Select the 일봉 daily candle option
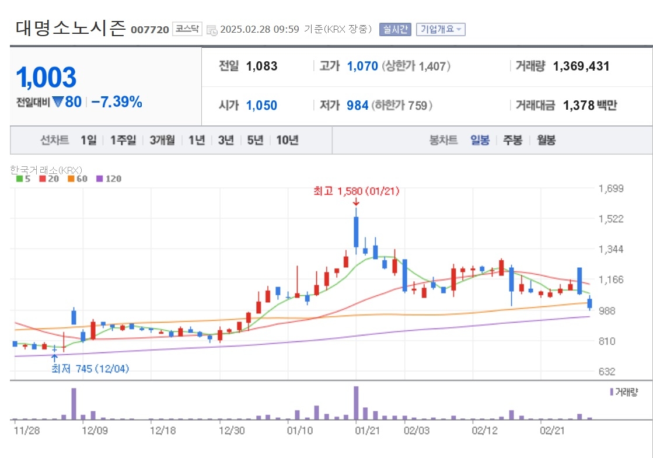This screenshot has width=653, height=458. pyautogui.click(x=480, y=140)
